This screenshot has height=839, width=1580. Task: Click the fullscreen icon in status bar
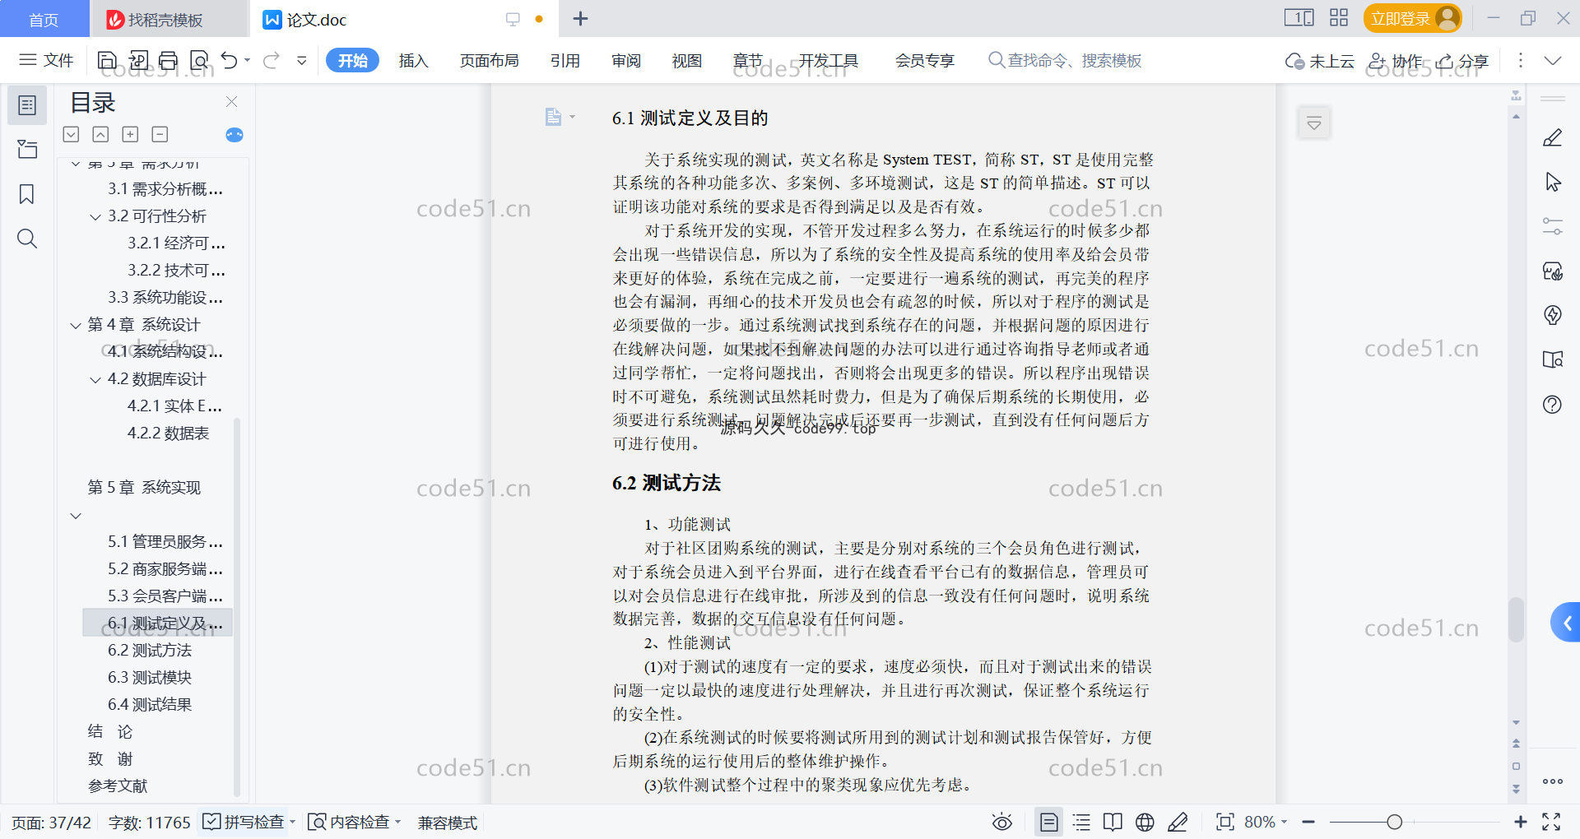pyautogui.click(x=1551, y=822)
